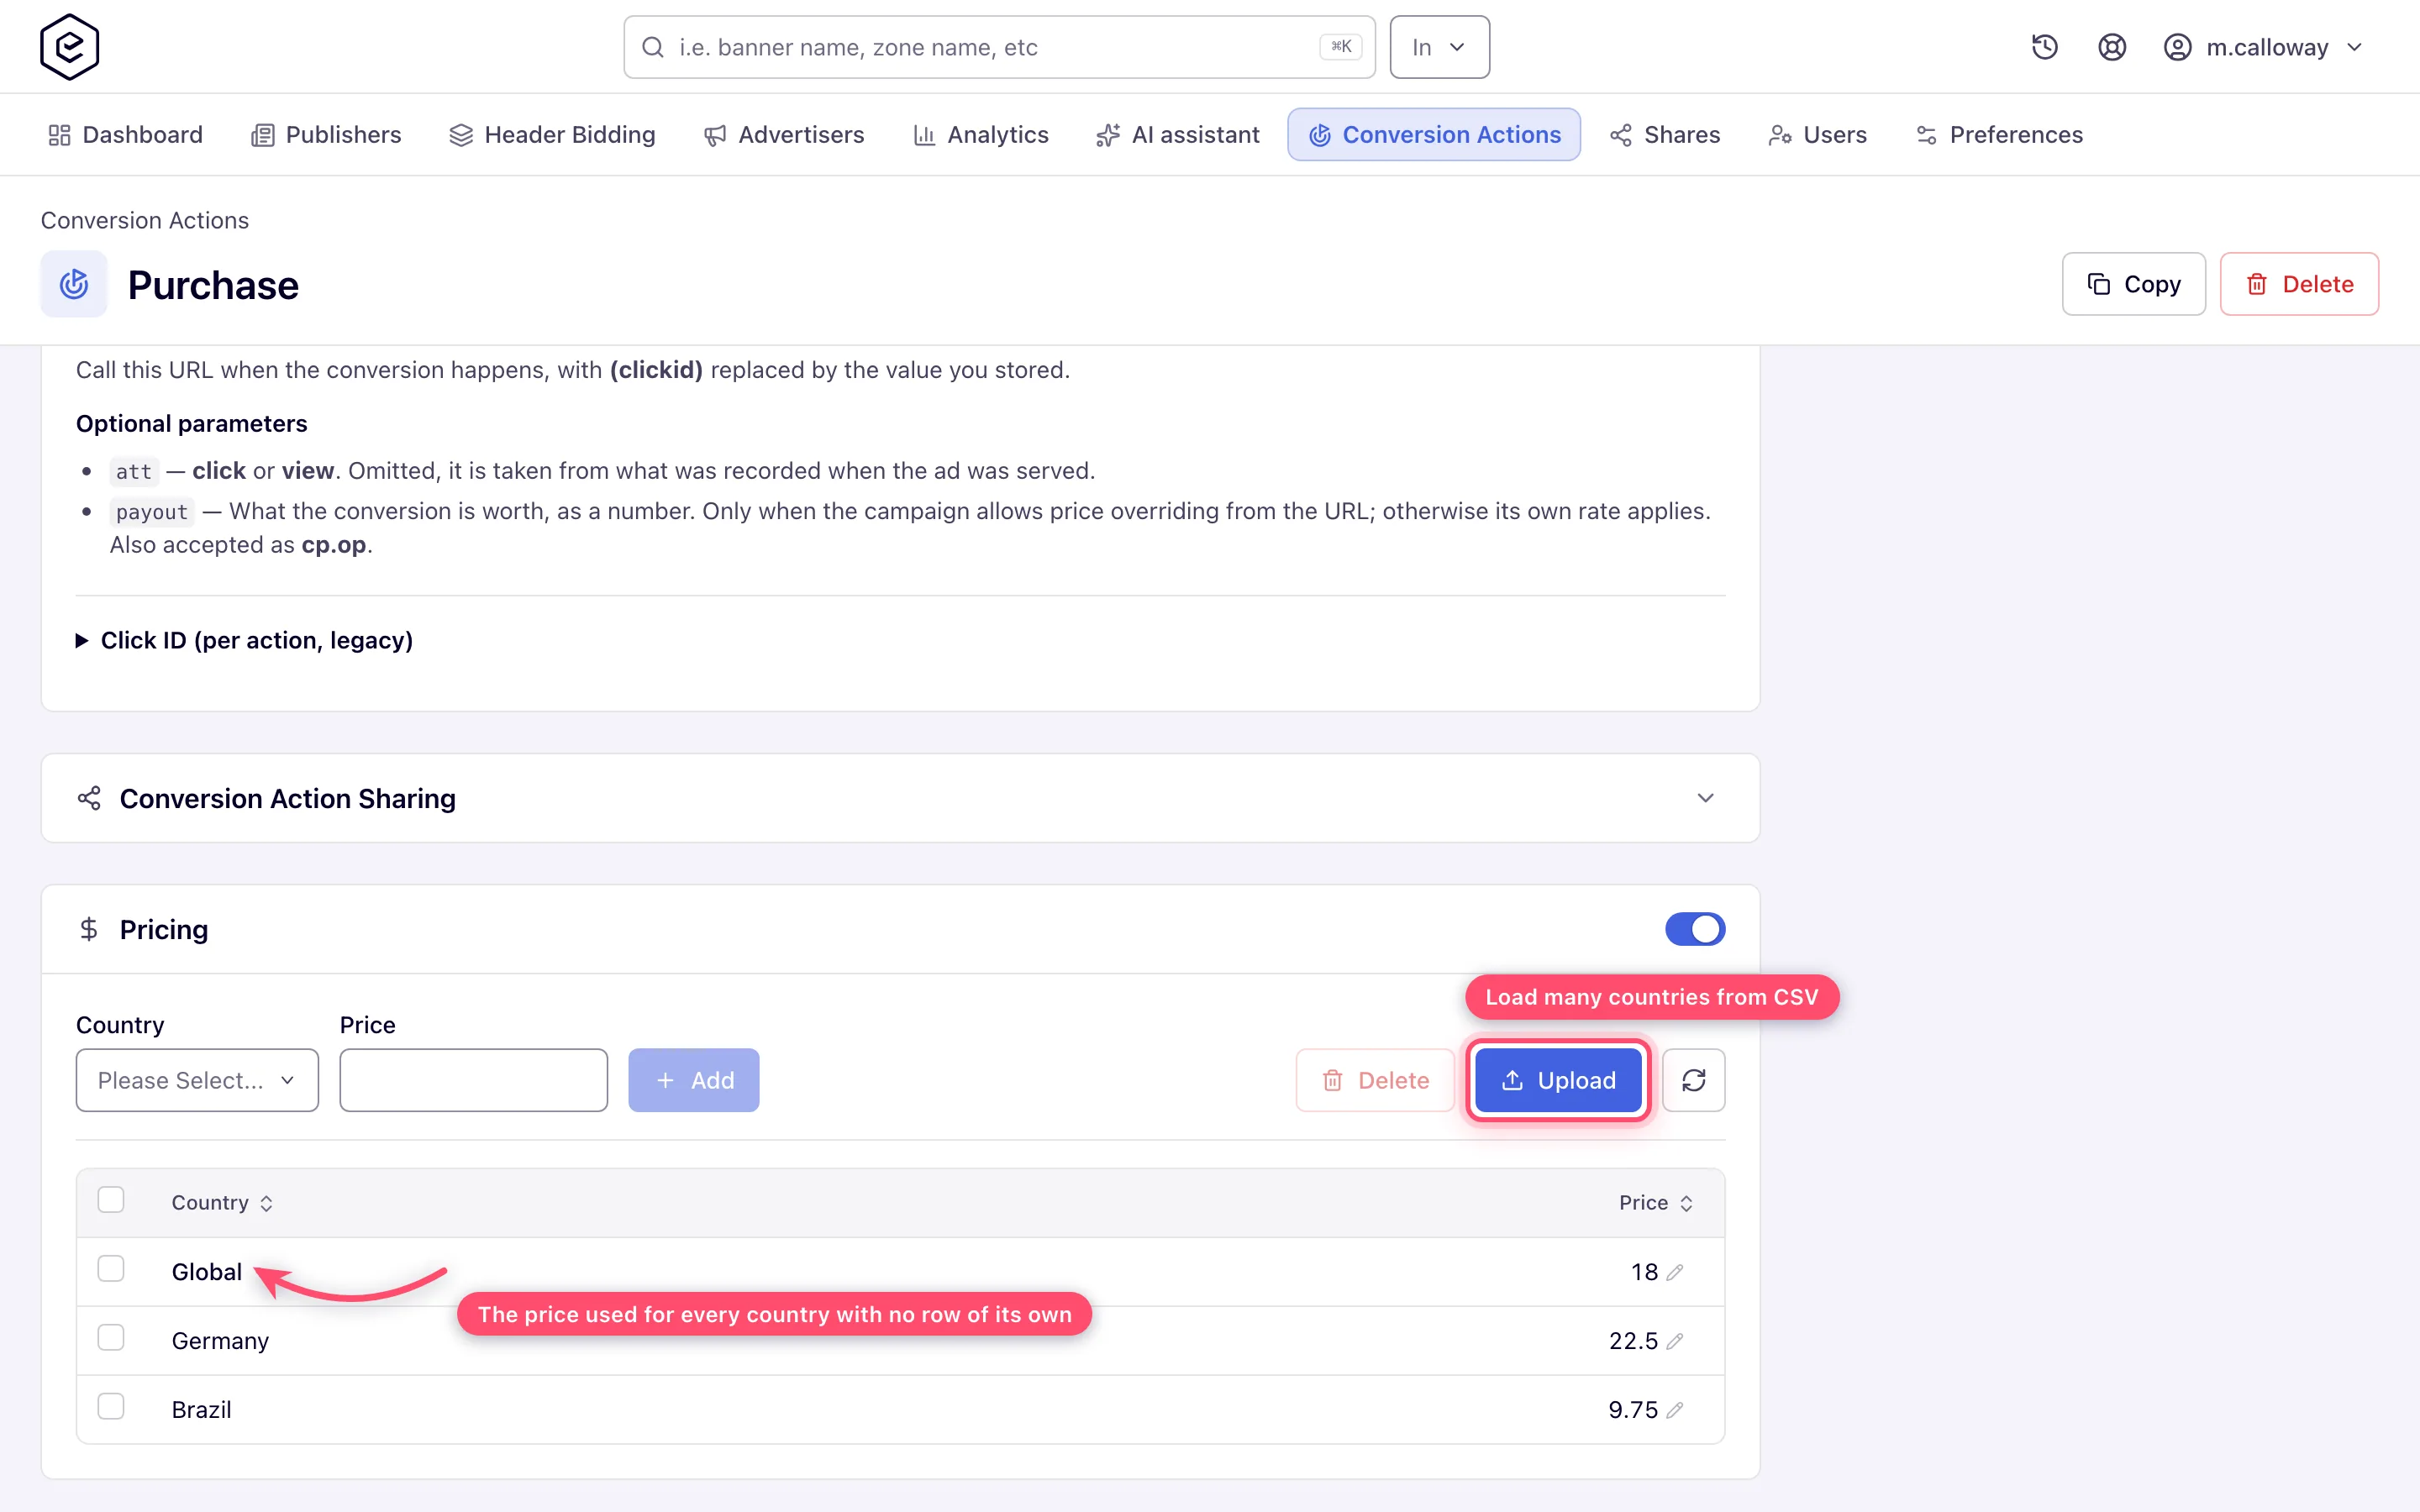The width and height of the screenshot is (2420, 1512).
Task: Open the Analytics tab
Action: point(980,134)
